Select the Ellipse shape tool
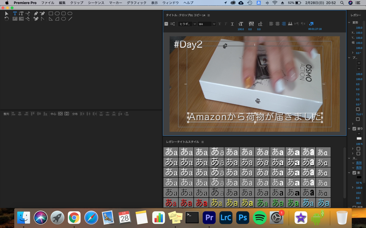The height and width of the screenshot is (228, 366). click(x=63, y=19)
